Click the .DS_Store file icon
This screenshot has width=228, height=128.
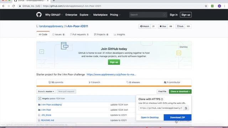click(39, 115)
